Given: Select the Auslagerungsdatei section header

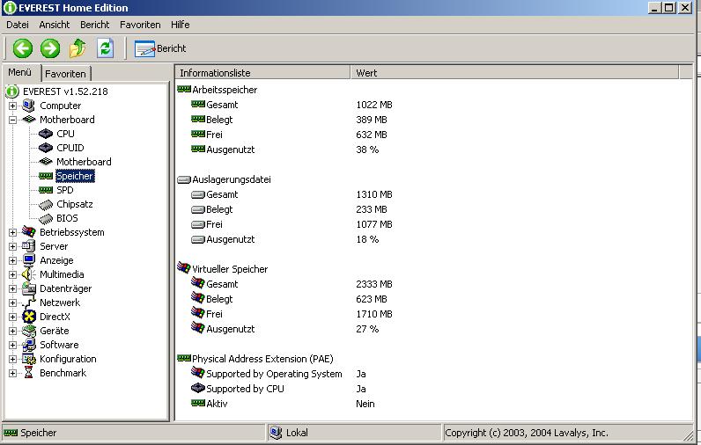Looking at the screenshot, I should pyautogui.click(x=232, y=179).
